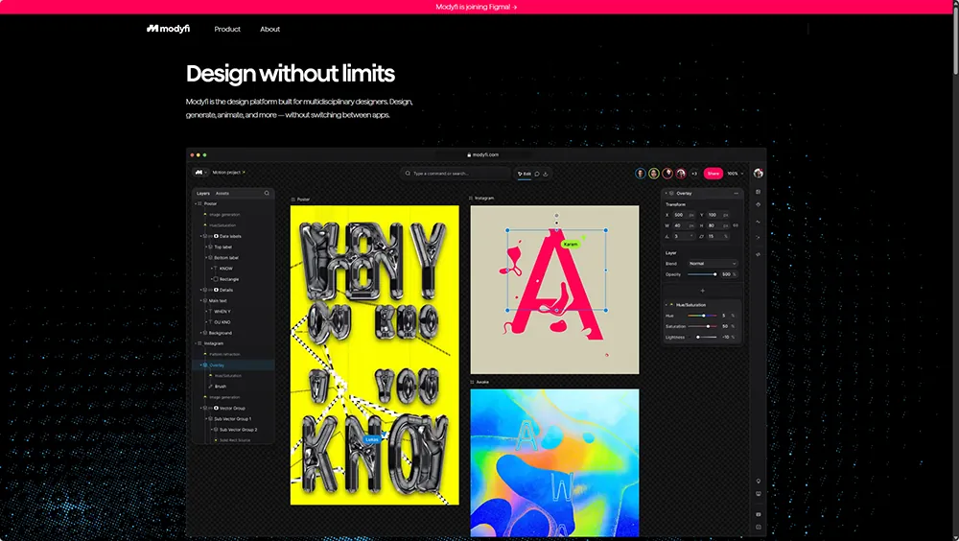Show the +3 extra collaborators
Screen dimensions: 959x541
click(694, 174)
